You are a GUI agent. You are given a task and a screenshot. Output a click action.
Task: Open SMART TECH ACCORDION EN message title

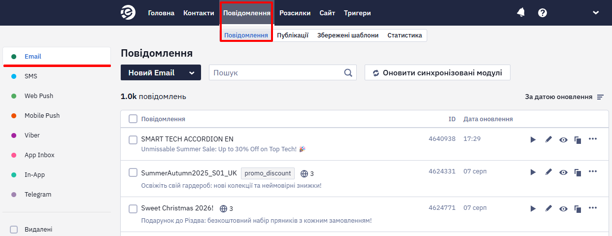click(x=187, y=139)
